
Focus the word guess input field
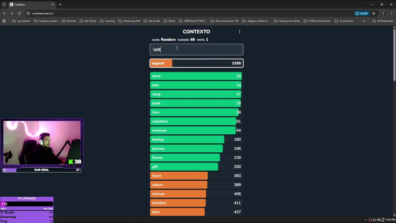tap(196, 50)
